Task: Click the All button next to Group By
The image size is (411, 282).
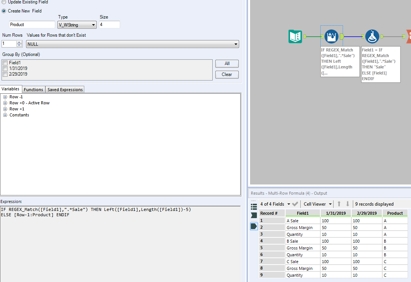Action: (227, 64)
